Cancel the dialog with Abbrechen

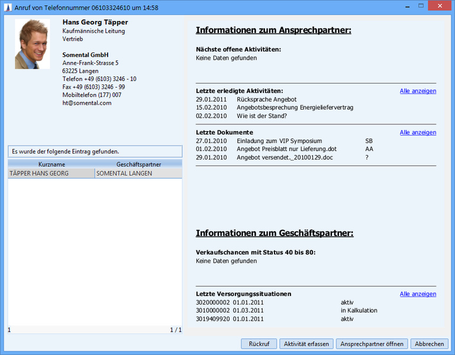(429, 344)
